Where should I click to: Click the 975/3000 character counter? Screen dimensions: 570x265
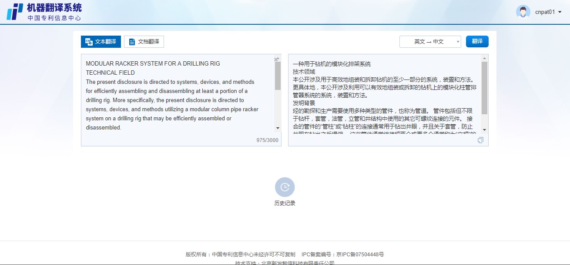pos(267,140)
